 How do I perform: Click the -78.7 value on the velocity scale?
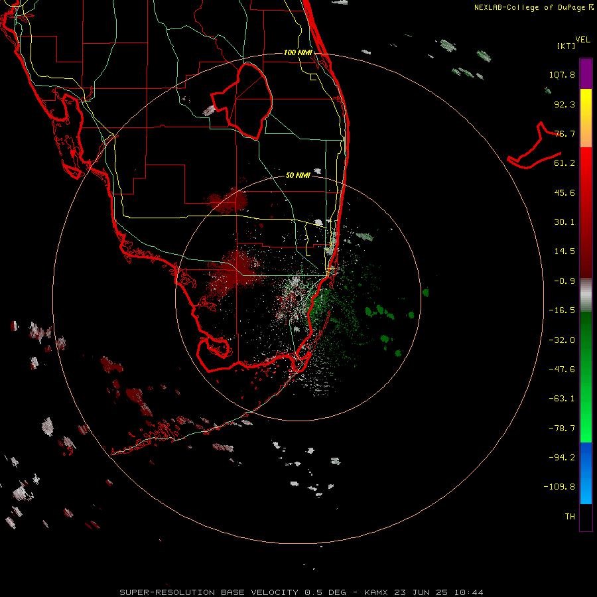562,429
